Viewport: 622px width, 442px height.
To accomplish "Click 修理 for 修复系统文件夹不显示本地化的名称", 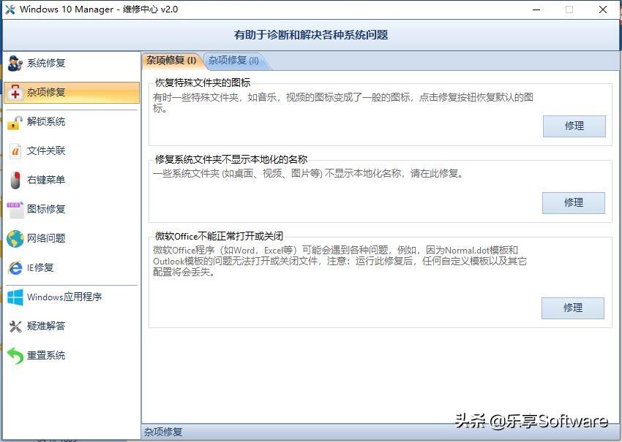I will pos(573,203).
